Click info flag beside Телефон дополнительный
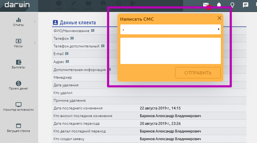257x143 pixels. [x=103, y=46]
